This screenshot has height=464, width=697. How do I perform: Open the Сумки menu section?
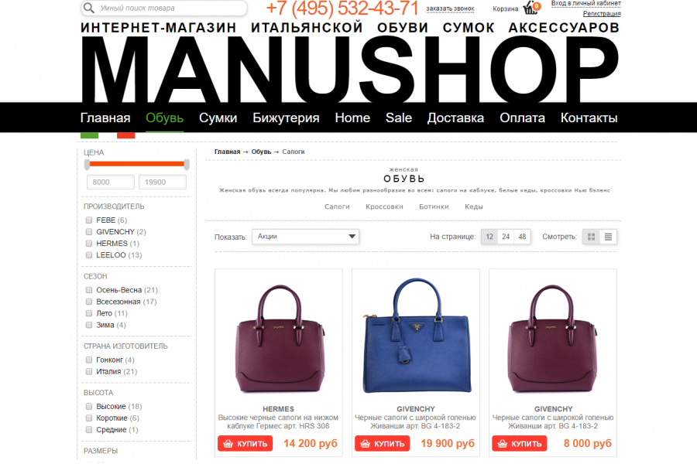218,118
